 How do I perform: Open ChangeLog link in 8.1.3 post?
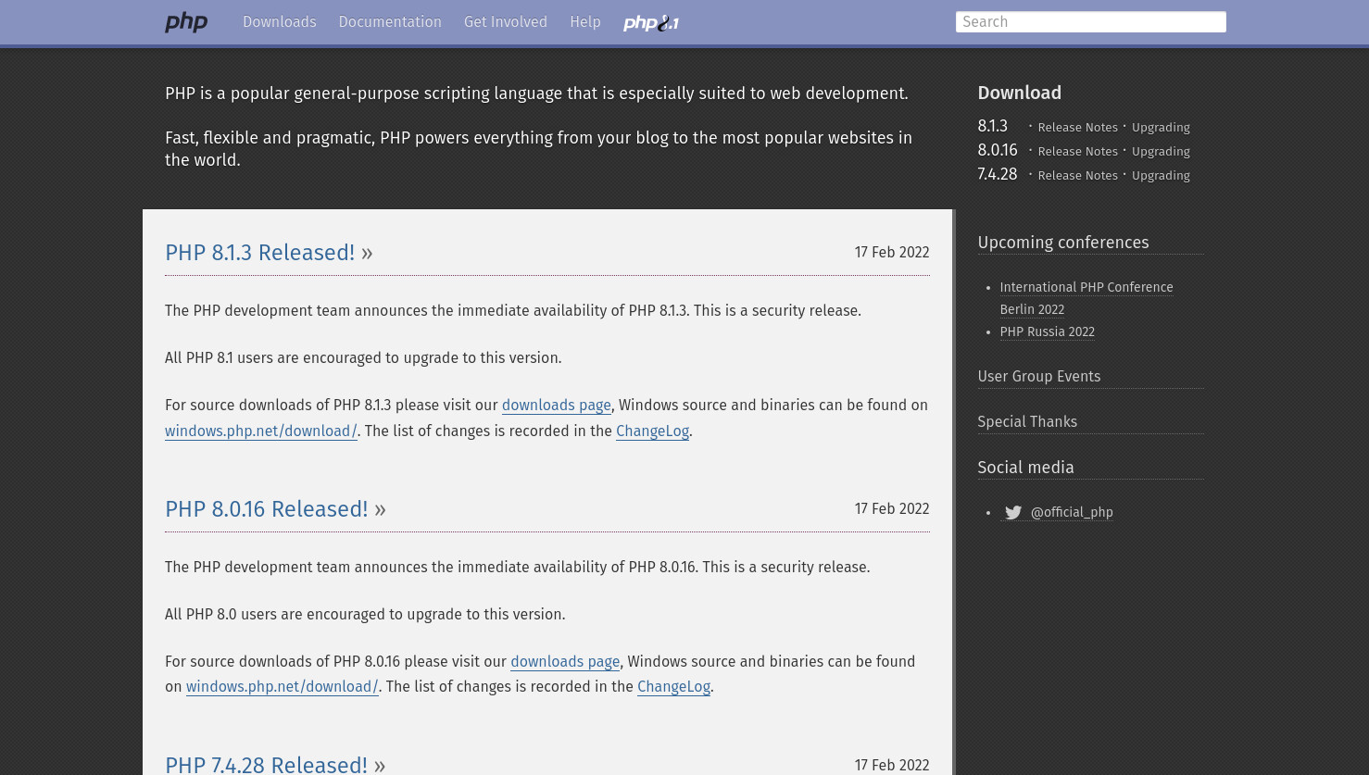coord(652,431)
